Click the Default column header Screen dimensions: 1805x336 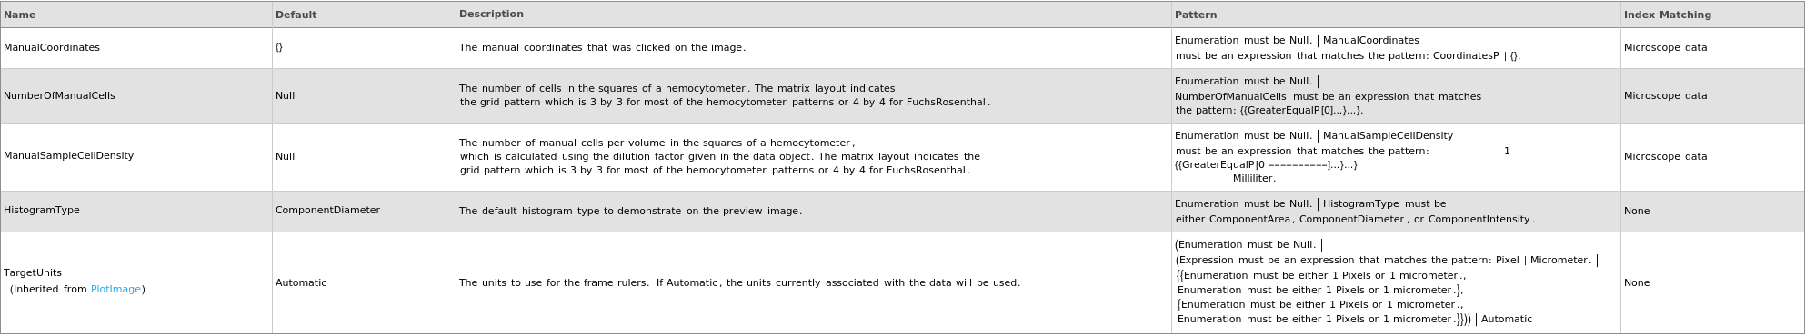(x=296, y=15)
